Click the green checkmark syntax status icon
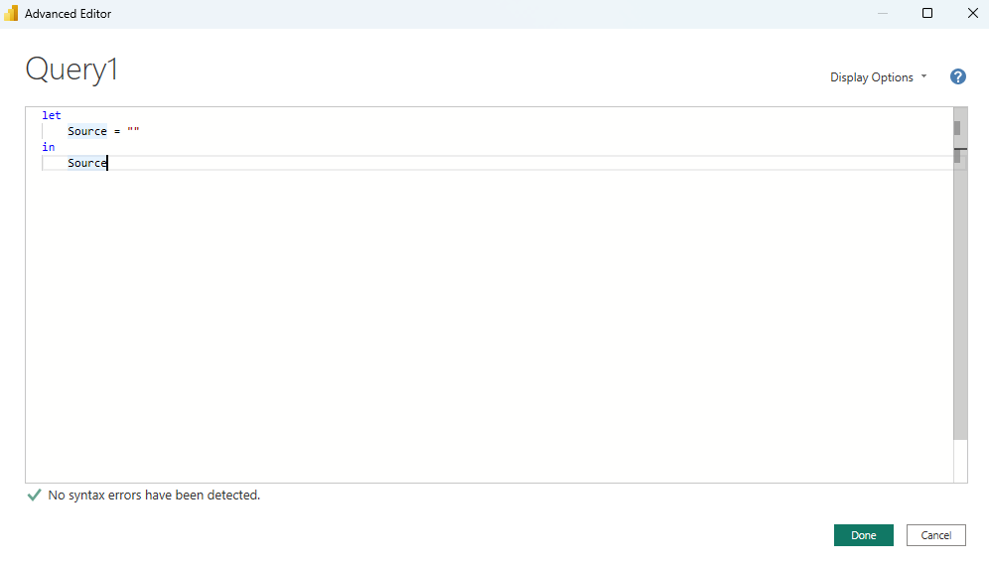Viewport: 989px width, 568px height. 34,495
